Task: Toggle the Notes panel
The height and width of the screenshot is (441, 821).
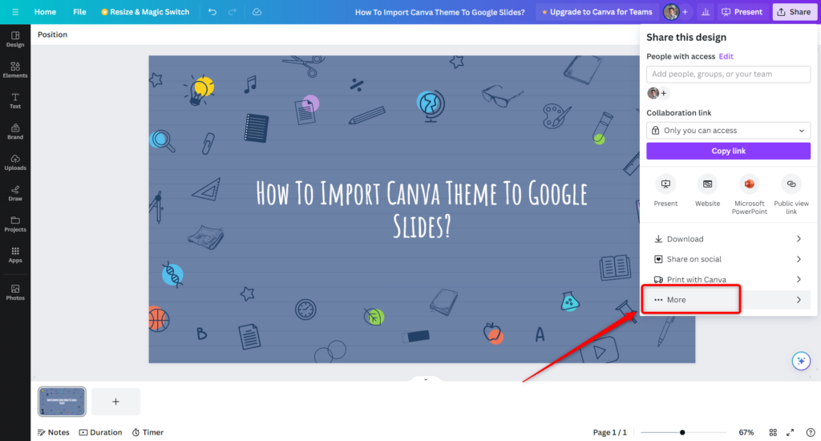Action: pyautogui.click(x=53, y=432)
